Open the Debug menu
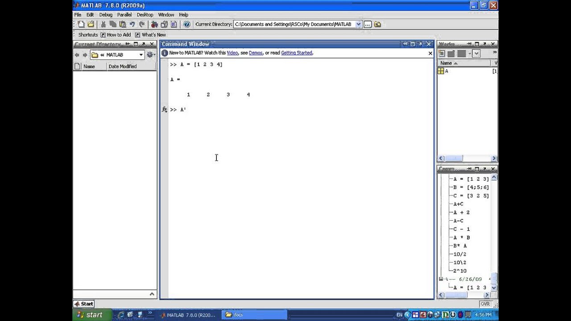 (106, 15)
